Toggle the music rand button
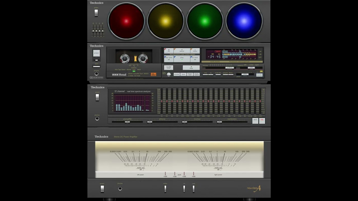This screenshot has height=201, width=358. click(x=190, y=74)
